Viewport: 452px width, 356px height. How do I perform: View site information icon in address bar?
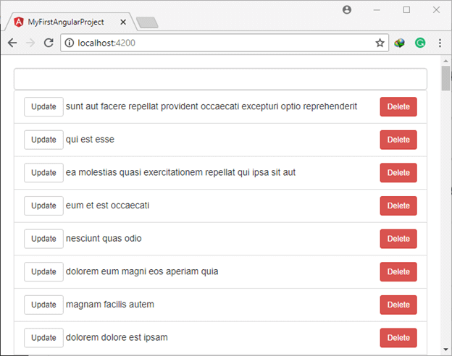(x=70, y=43)
